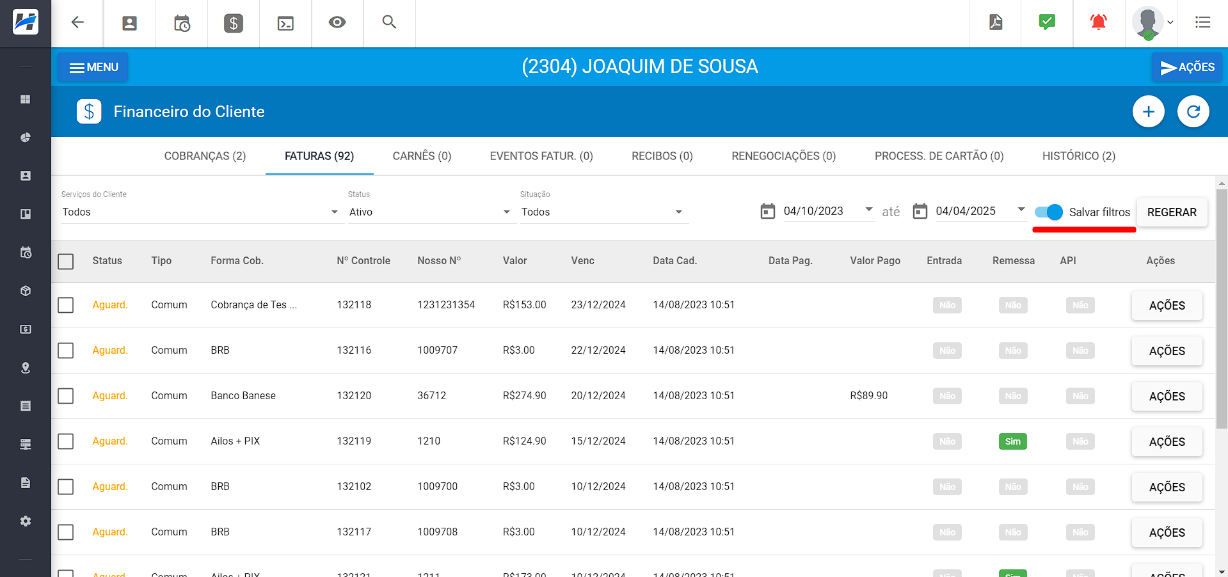Switch to the COBRANÇAS (2) tab

tap(205, 156)
